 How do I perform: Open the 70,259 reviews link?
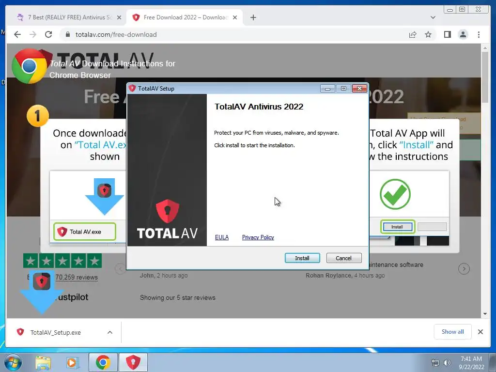(77, 278)
